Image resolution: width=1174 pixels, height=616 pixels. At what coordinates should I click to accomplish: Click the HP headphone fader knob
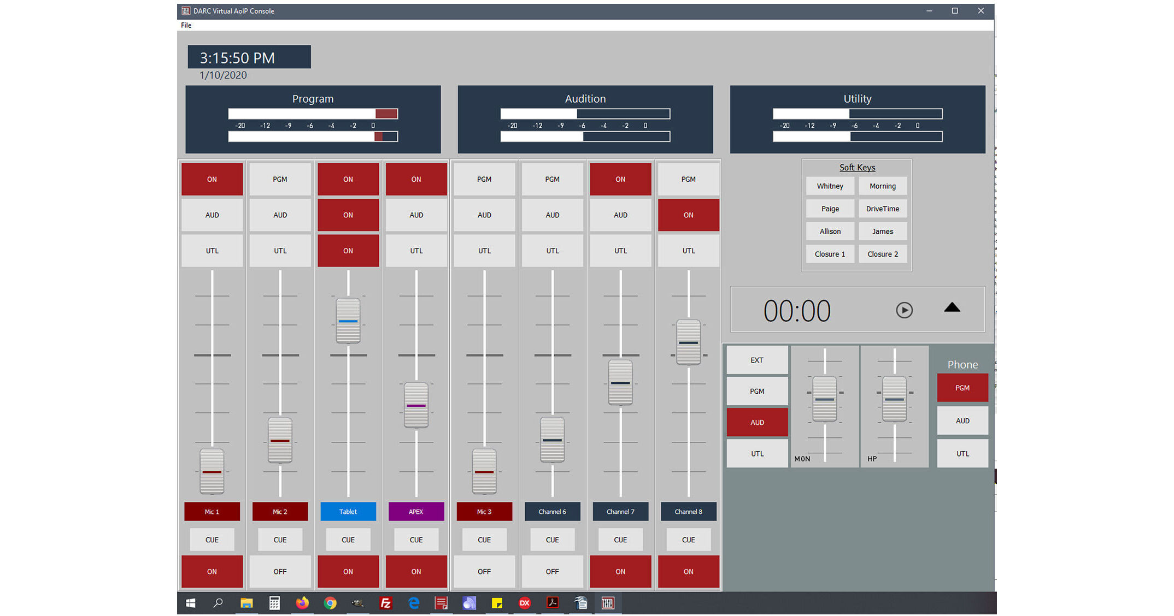895,399
